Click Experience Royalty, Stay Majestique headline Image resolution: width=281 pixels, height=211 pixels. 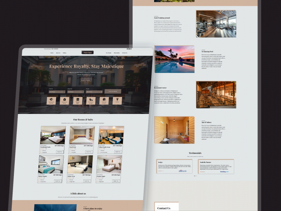pos(86,66)
